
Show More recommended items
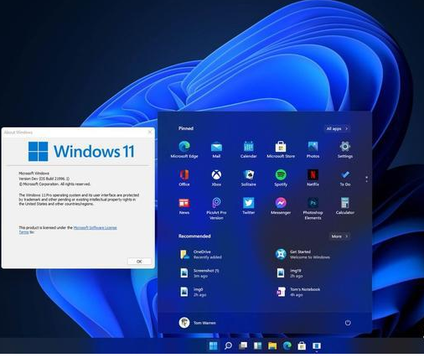[x=339, y=236]
